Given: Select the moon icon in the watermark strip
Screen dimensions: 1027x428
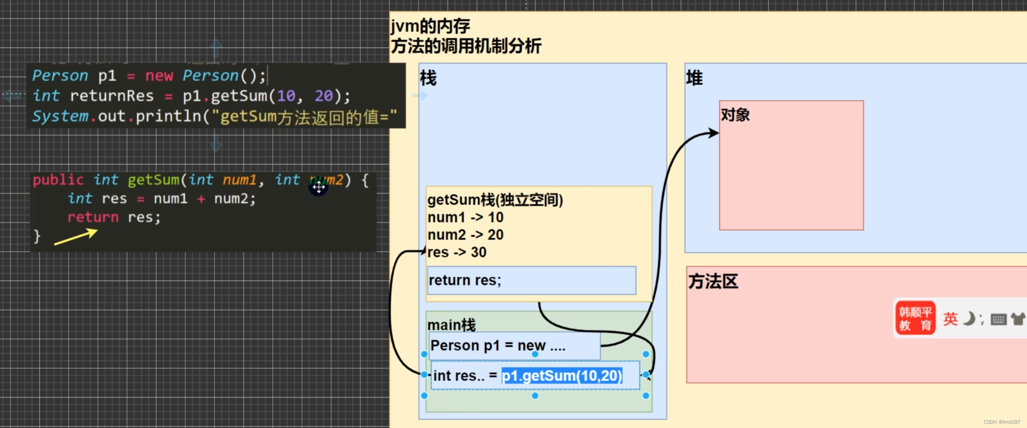Looking at the screenshot, I should coord(969,318).
